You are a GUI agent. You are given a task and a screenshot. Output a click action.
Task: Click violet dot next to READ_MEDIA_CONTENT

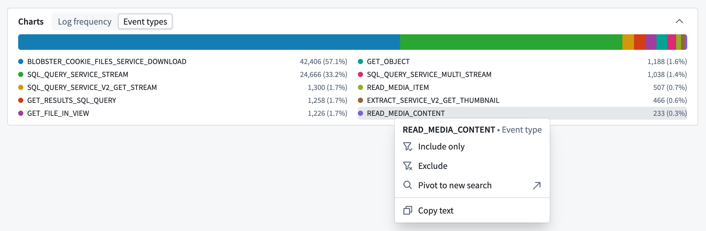coord(360,113)
